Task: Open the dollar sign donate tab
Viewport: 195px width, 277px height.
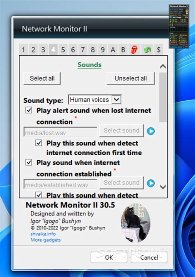Action: (x=158, y=50)
